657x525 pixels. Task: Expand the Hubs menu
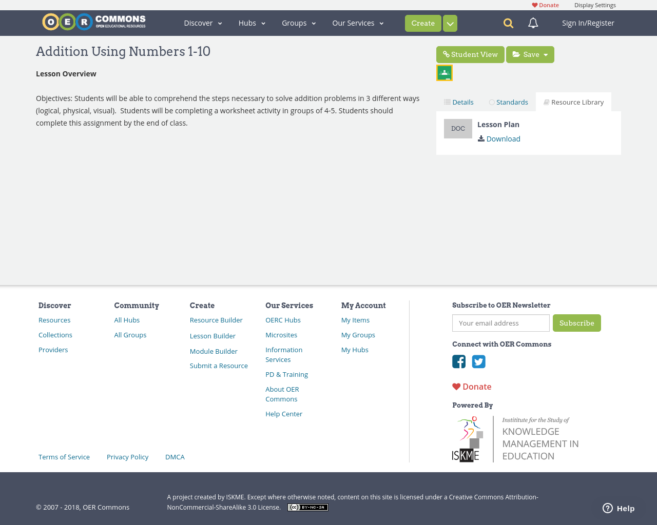252,23
